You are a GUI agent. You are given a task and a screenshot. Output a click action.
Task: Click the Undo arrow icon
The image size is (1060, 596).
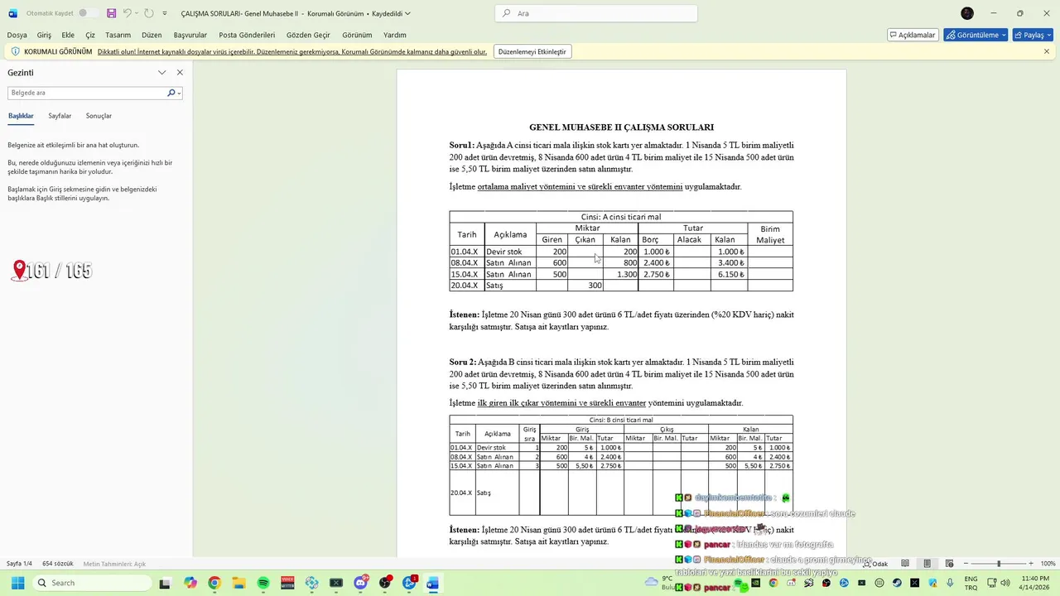(127, 13)
